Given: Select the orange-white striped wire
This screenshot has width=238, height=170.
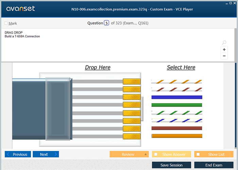Looking at the screenshot, I should point(176,82).
